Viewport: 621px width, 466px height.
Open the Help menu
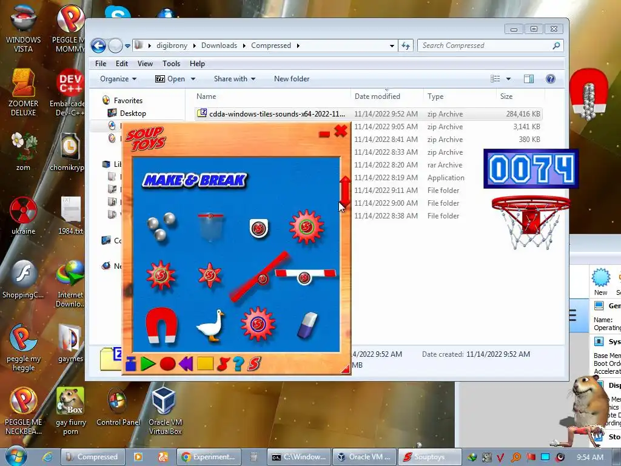pos(197,63)
